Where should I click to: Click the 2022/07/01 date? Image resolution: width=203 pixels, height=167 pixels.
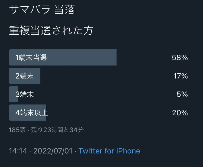53,151
